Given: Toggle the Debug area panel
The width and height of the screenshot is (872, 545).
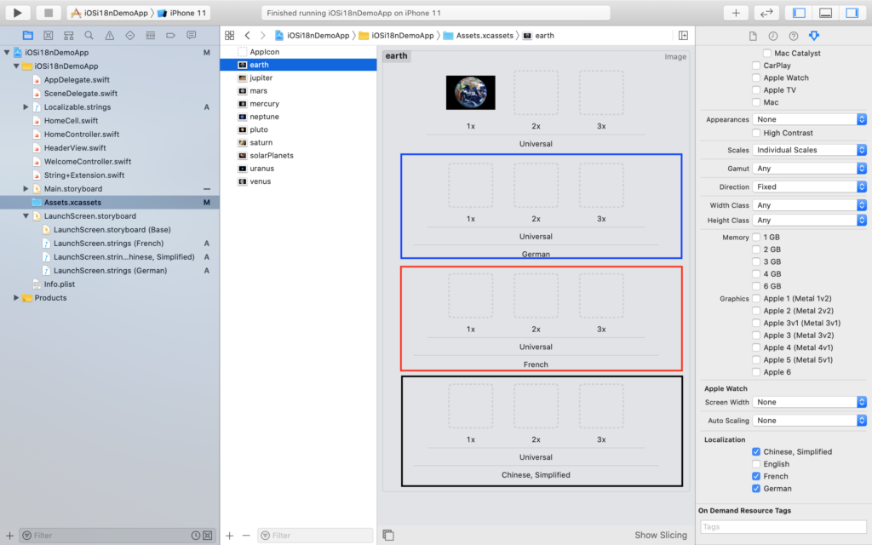Looking at the screenshot, I should point(825,13).
